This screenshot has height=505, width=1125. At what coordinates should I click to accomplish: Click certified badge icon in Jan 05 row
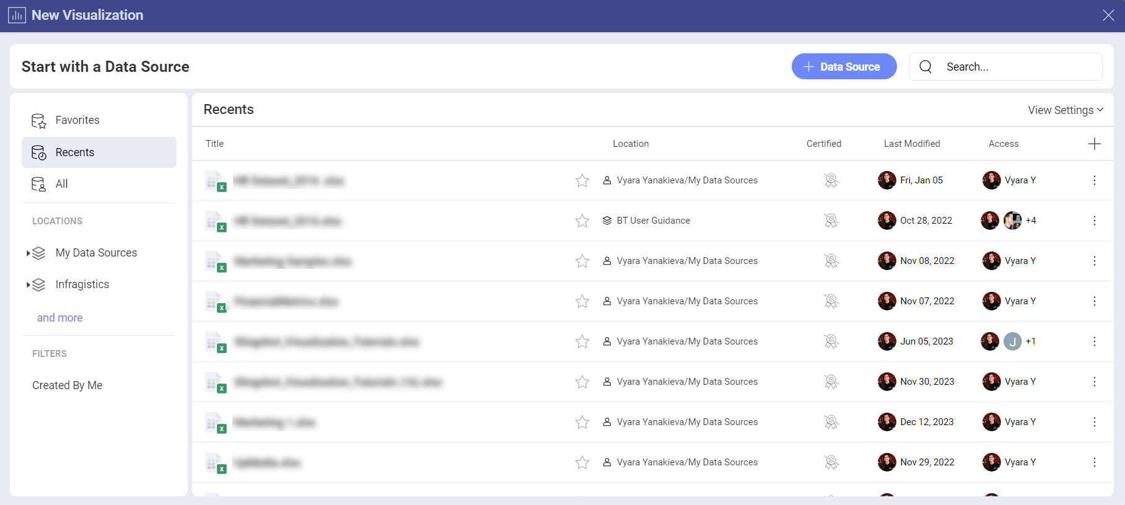(831, 180)
